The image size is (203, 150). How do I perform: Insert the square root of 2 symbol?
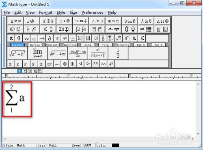coord(111,64)
